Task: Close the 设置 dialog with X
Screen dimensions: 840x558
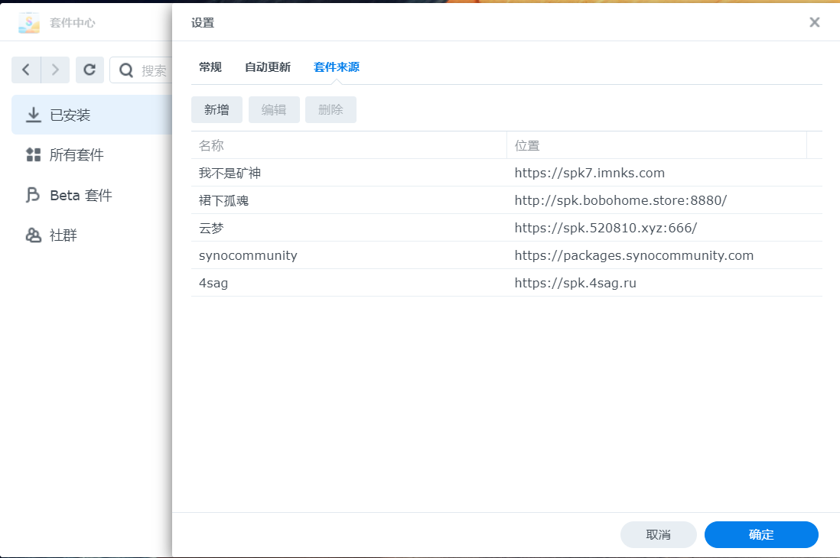Action: click(x=815, y=22)
